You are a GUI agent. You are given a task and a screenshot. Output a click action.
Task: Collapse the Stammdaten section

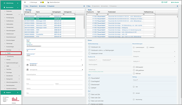point(18,8)
